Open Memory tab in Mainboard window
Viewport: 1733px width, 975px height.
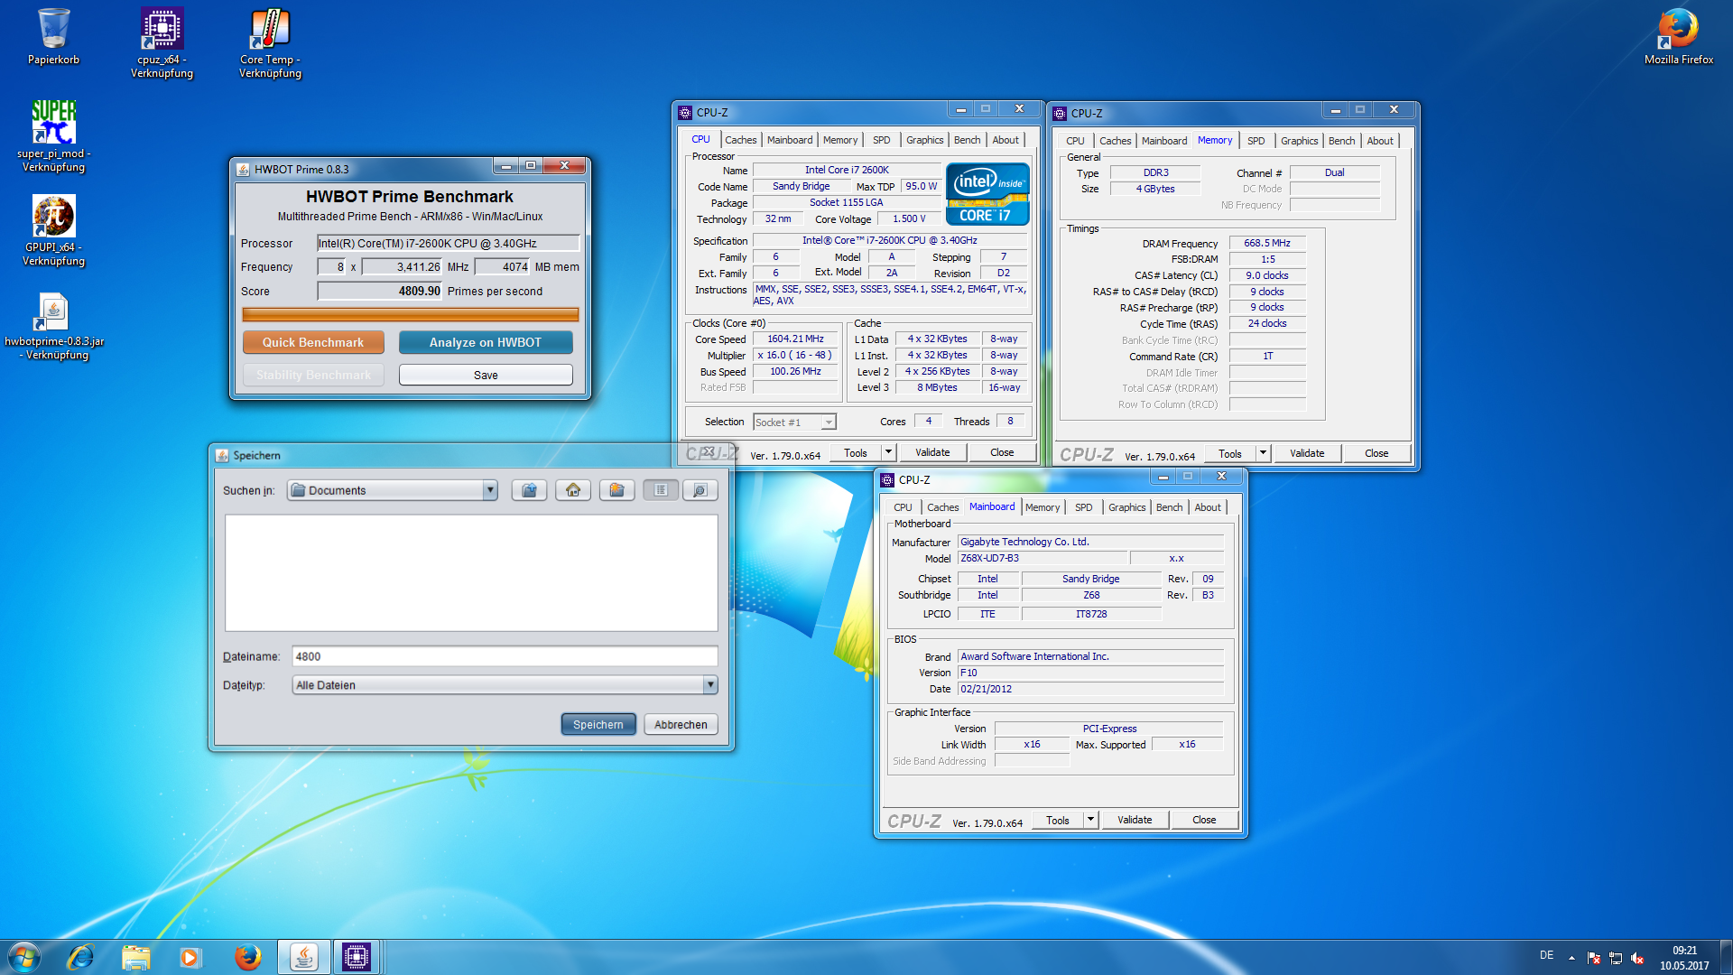(1042, 507)
